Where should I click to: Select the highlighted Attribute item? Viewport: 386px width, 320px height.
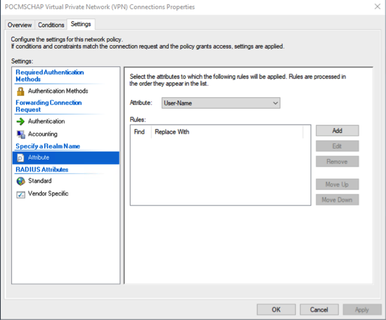click(x=66, y=158)
